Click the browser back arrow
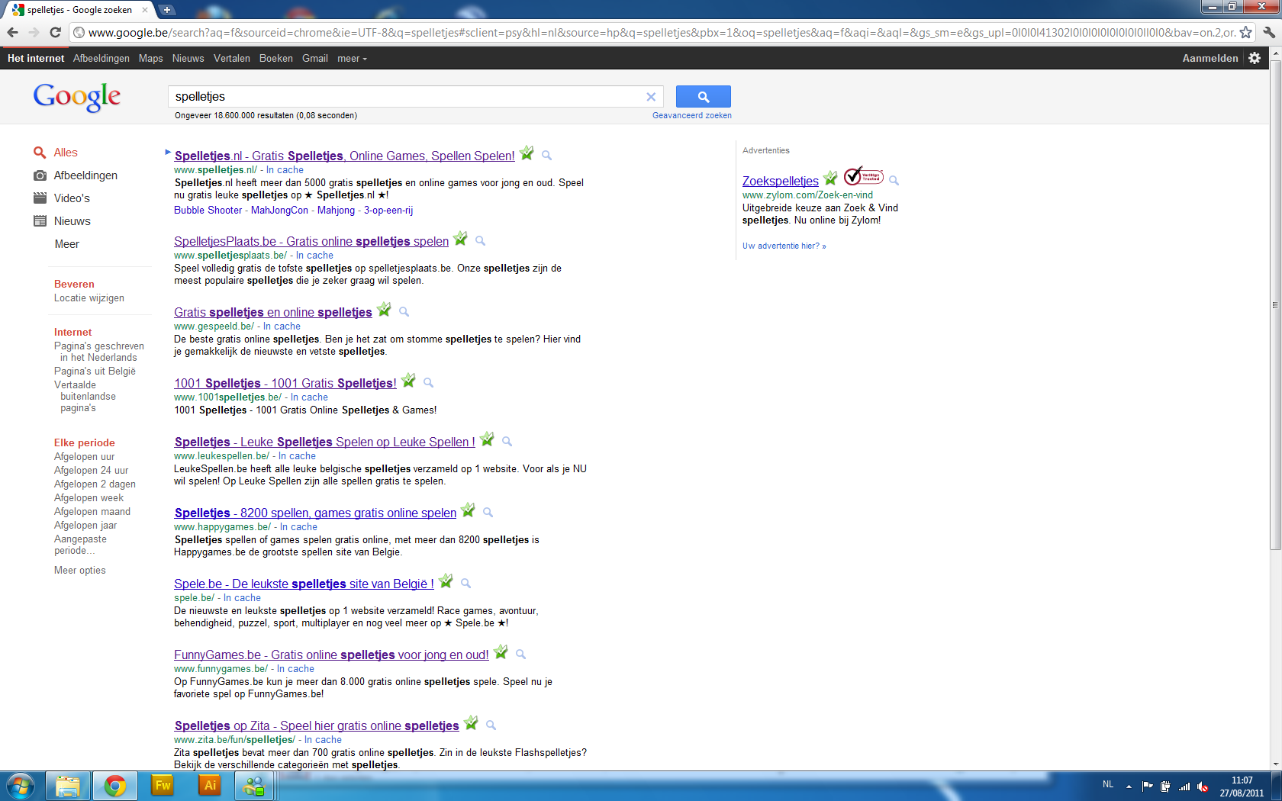The height and width of the screenshot is (801, 1282). click(12, 32)
